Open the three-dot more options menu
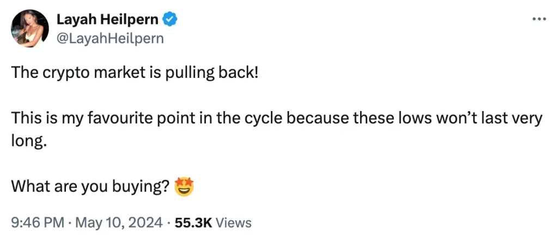Image resolution: width=558 pixels, height=244 pixels. click(x=539, y=19)
